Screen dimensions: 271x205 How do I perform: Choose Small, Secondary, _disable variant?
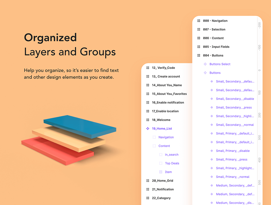coord(235,99)
